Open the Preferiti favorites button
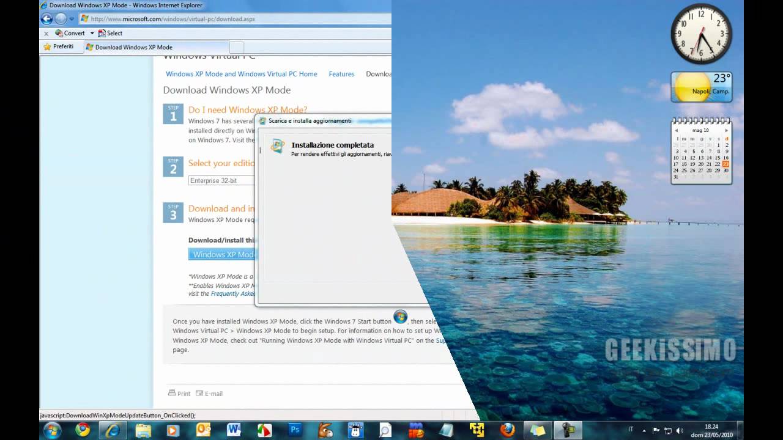The image size is (783, 440). tap(58, 46)
